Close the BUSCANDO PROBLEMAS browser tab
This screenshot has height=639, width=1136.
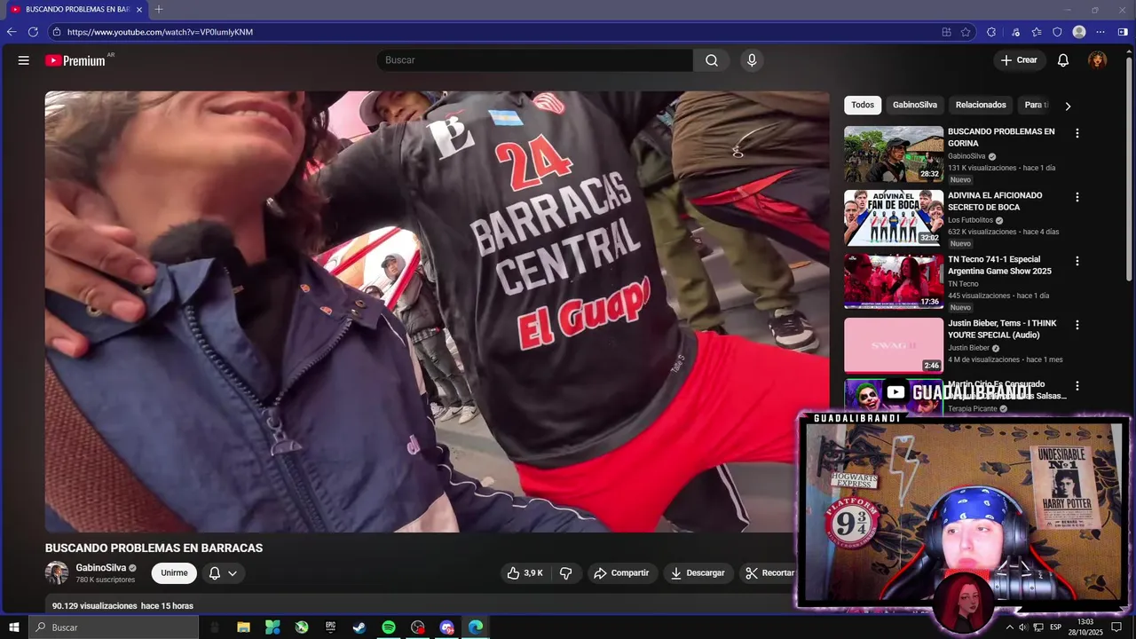coord(139,10)
